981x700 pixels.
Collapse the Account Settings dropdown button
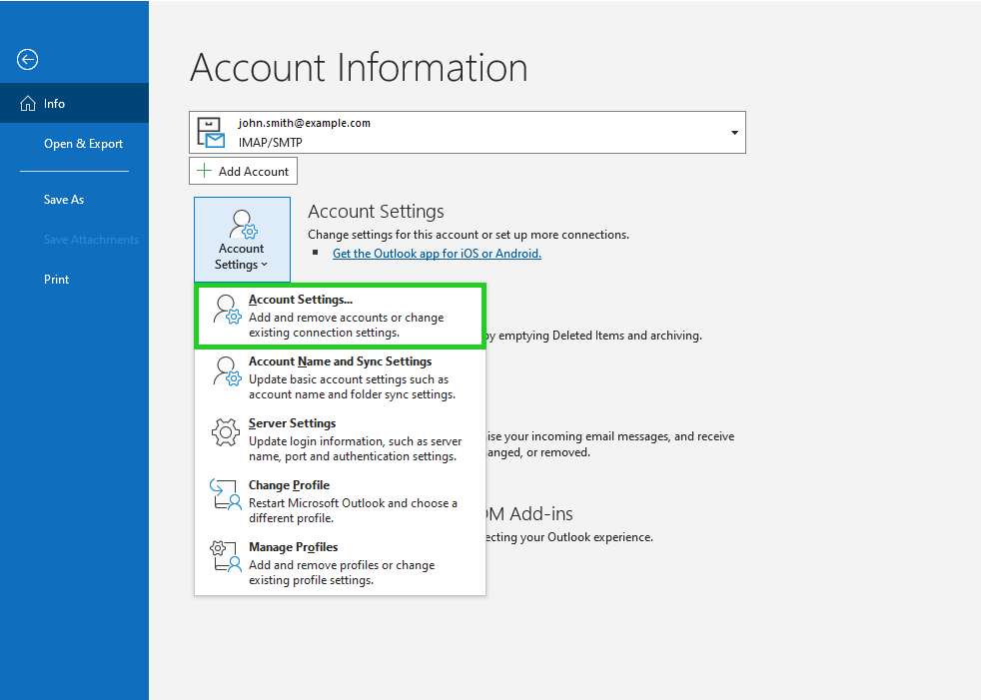click(242, 240)
